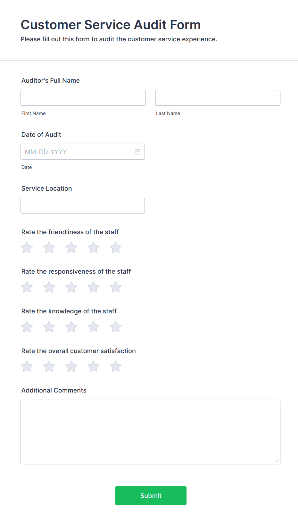Select the second star for staff knowledge
Image resolution: width=298 pixels, height=521 pixels.
pos(49,327)
